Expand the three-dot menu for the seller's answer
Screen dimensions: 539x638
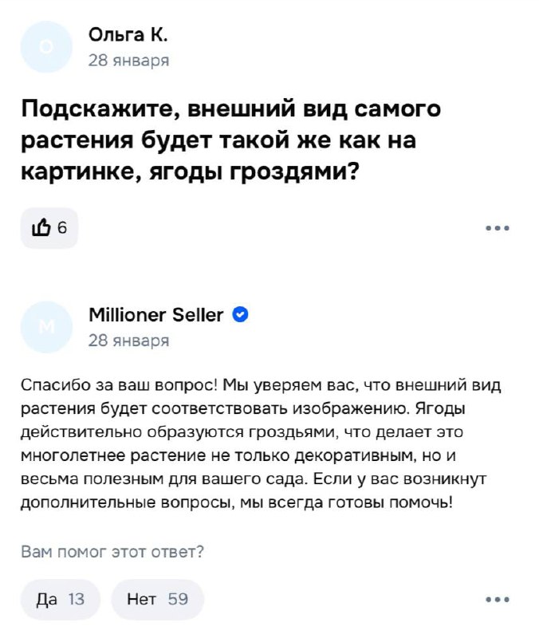tap(497, 600)
